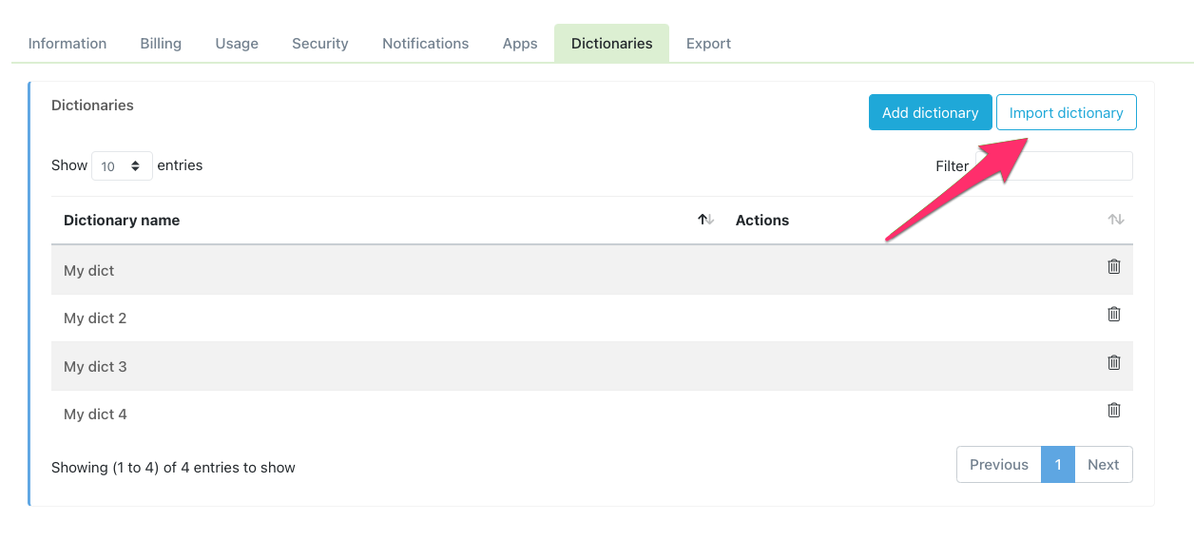Switch to the Apps tab
This screenshot has width=1194, height=540.
click(x=520, y=44)
